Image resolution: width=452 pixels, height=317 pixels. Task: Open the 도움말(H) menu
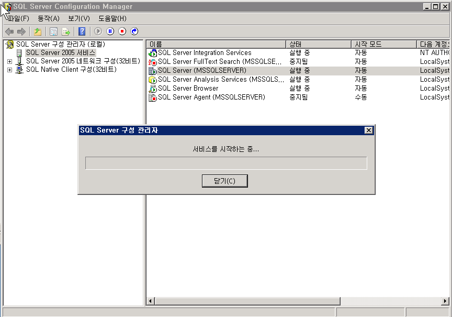(x=112, y=18)
